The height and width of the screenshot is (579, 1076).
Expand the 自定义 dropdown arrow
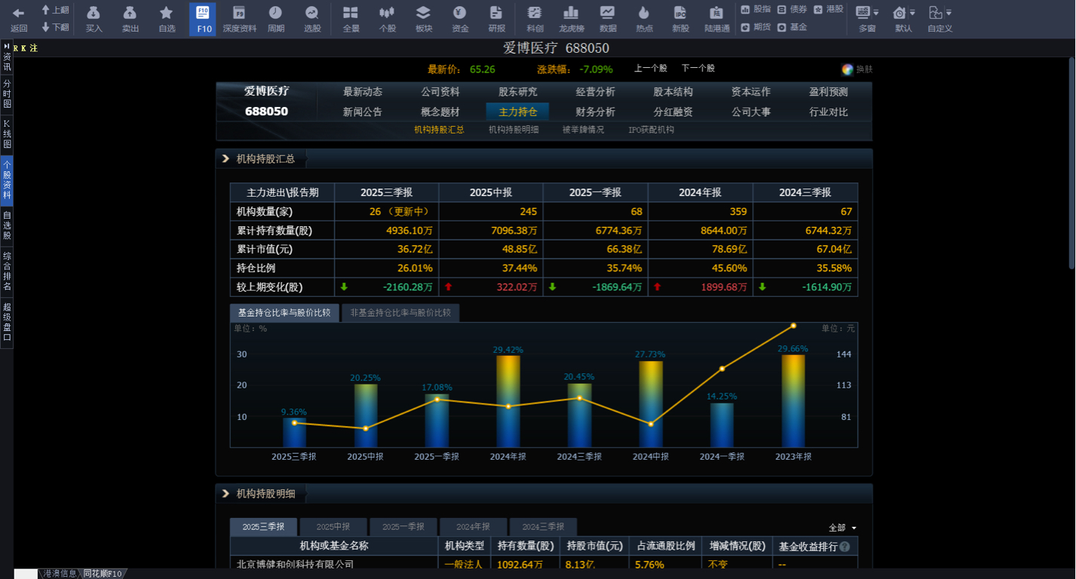(x=949, y=13)
